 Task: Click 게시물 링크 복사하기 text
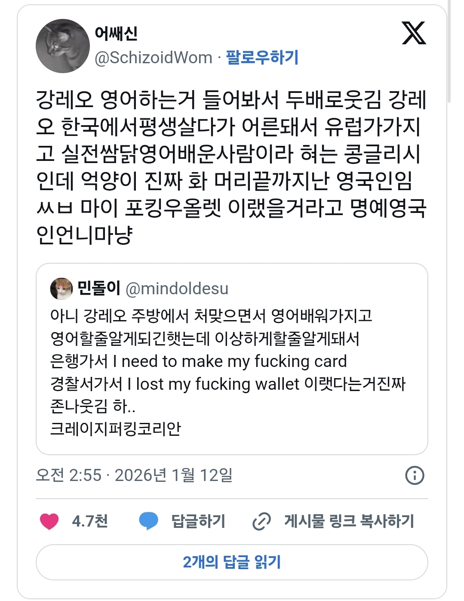(x=349, y=521)
